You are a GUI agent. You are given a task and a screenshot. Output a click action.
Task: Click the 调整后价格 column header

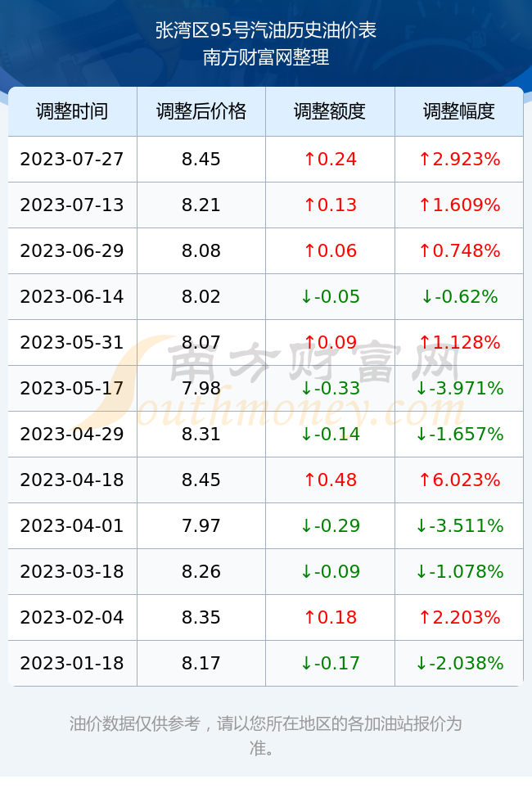201,111
